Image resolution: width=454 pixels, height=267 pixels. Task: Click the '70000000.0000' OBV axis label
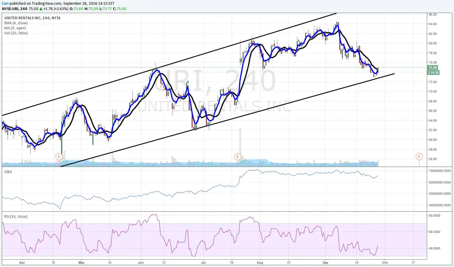pos(440,171)
